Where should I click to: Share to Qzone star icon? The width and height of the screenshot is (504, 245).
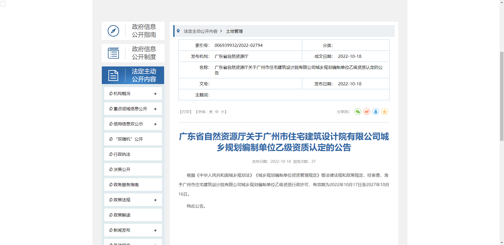pos(385,112)
